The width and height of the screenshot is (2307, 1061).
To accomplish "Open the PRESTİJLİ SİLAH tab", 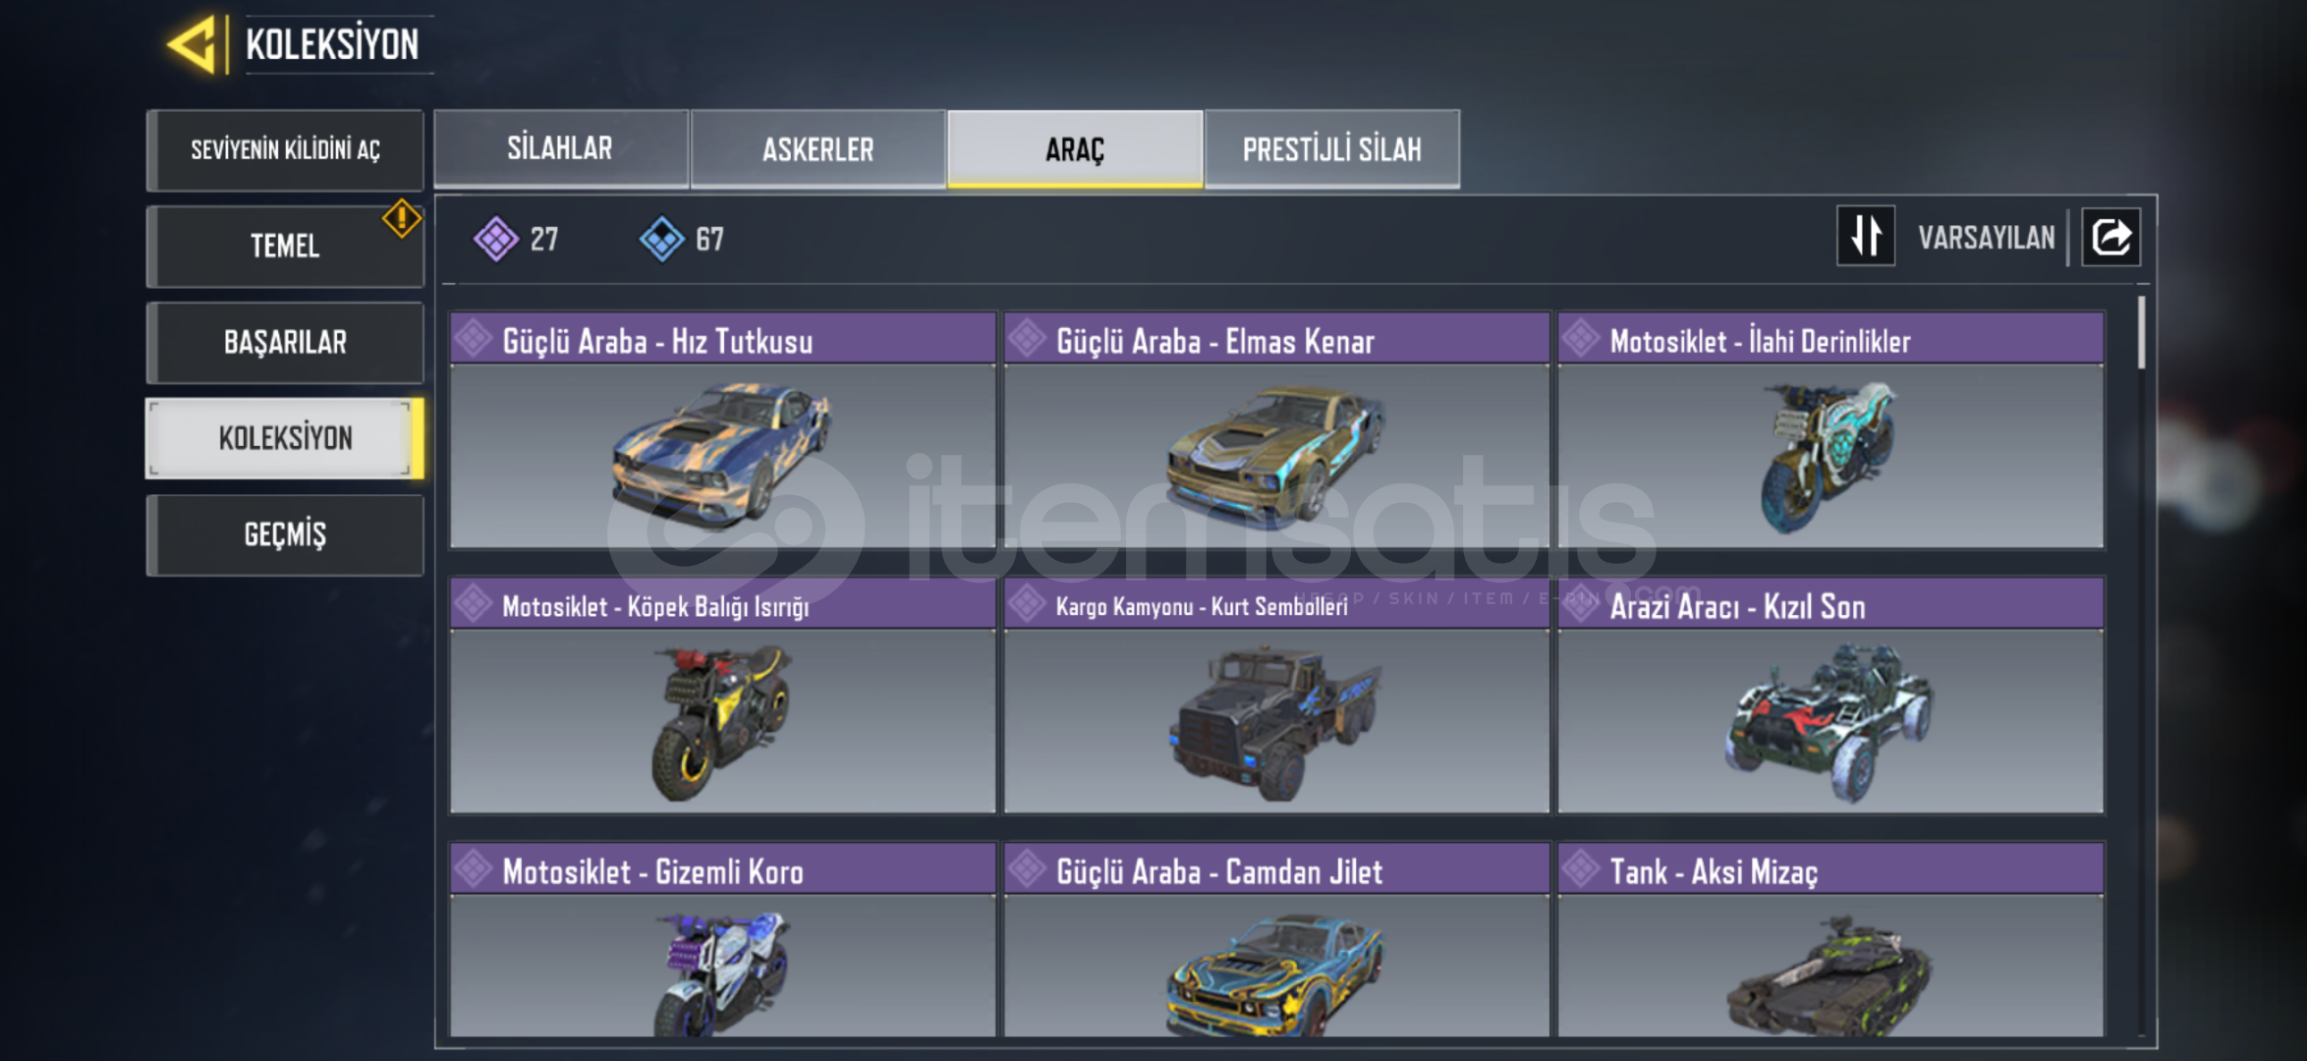I will pos(1331,148).
